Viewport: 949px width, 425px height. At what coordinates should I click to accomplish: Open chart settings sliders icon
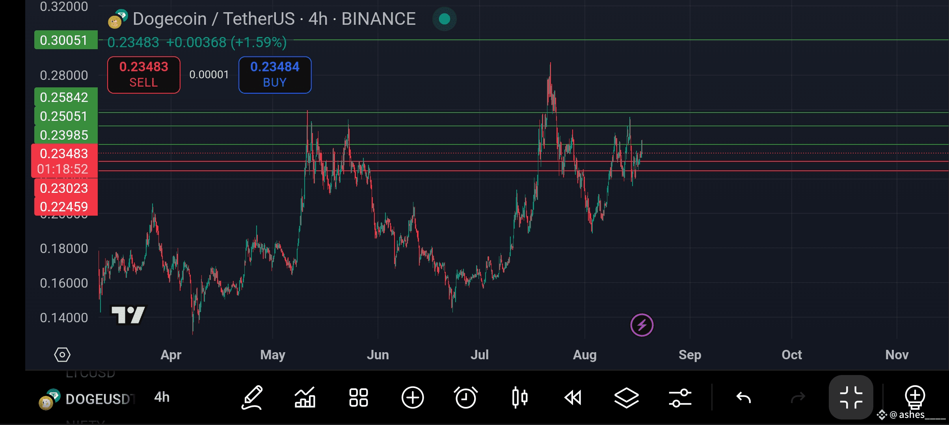pyautogui.click(x=680, y=397)
